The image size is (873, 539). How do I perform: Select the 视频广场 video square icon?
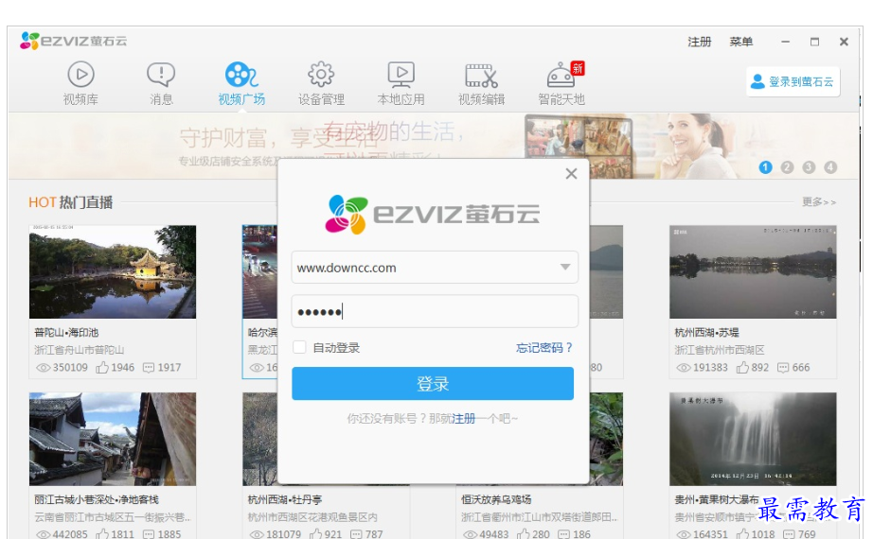241,75
